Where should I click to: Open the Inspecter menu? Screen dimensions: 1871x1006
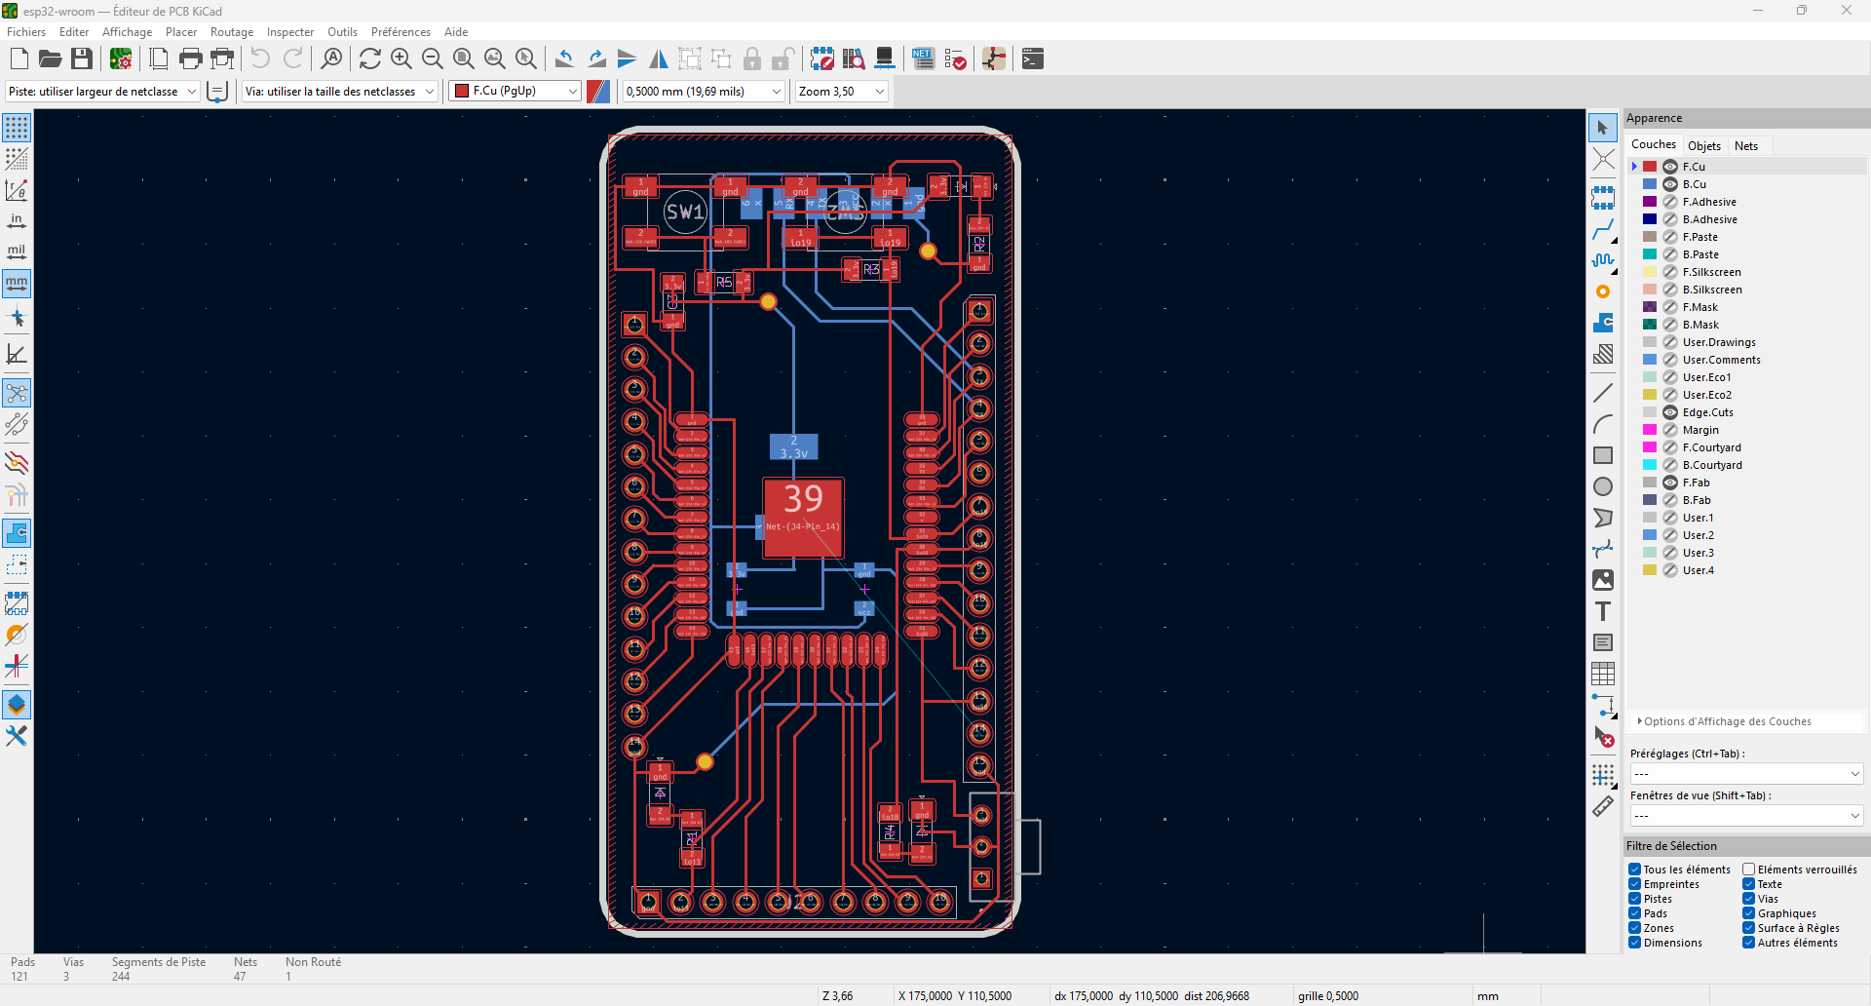(x=290, y=32)
